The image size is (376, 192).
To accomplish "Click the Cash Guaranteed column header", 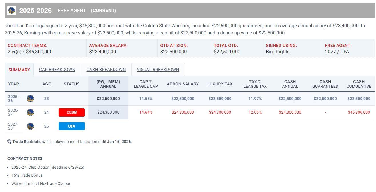I will 325,84.
